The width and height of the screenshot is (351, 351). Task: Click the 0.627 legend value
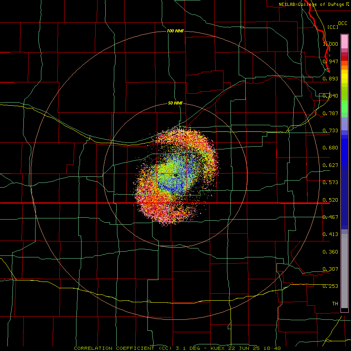click(330, 165)
